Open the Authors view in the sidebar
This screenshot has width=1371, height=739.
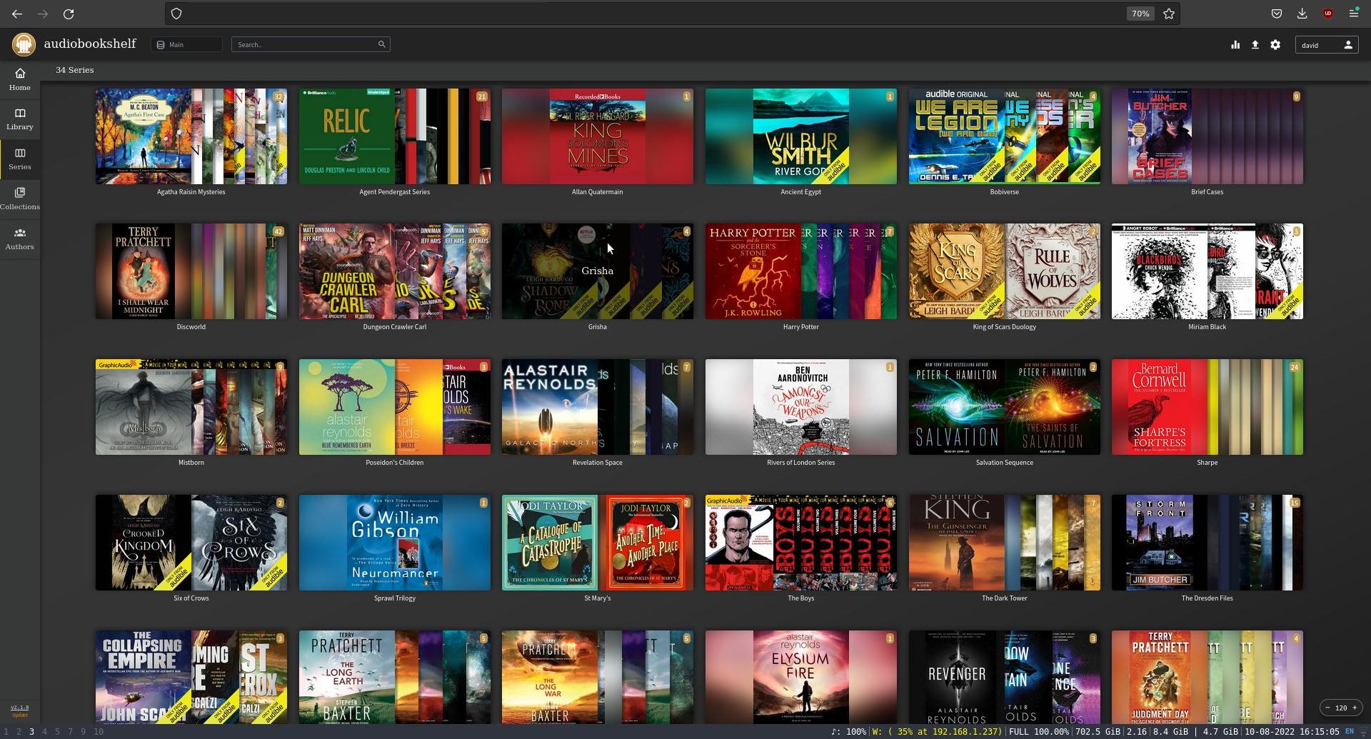click(19, 238)
